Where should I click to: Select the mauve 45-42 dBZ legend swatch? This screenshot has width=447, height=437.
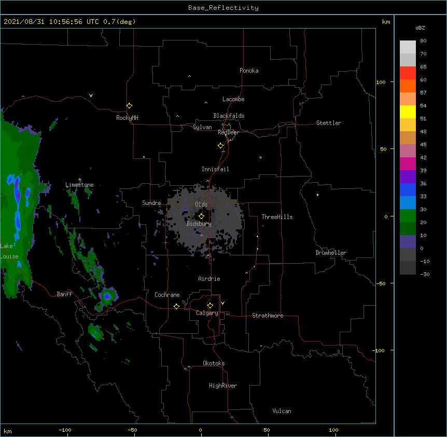(x=408, y=151)
